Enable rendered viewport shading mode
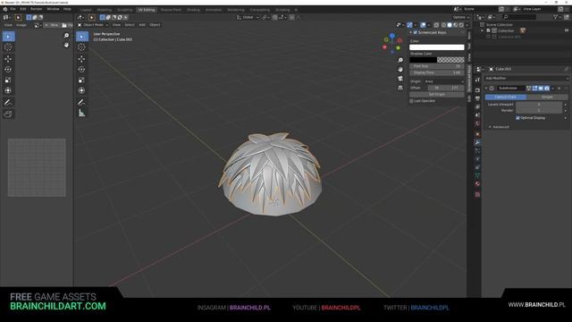The height and width of the screenshot is (322, 572). pyautogui.click(x=461, y=25)
